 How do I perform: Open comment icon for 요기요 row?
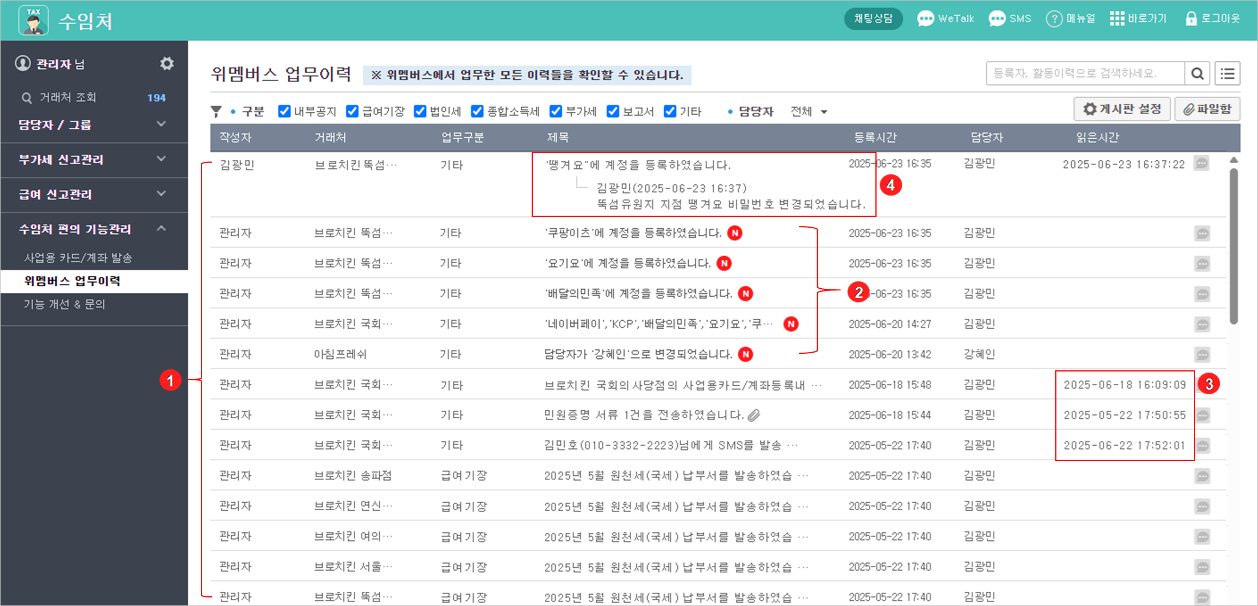(x=1202, y=264)
